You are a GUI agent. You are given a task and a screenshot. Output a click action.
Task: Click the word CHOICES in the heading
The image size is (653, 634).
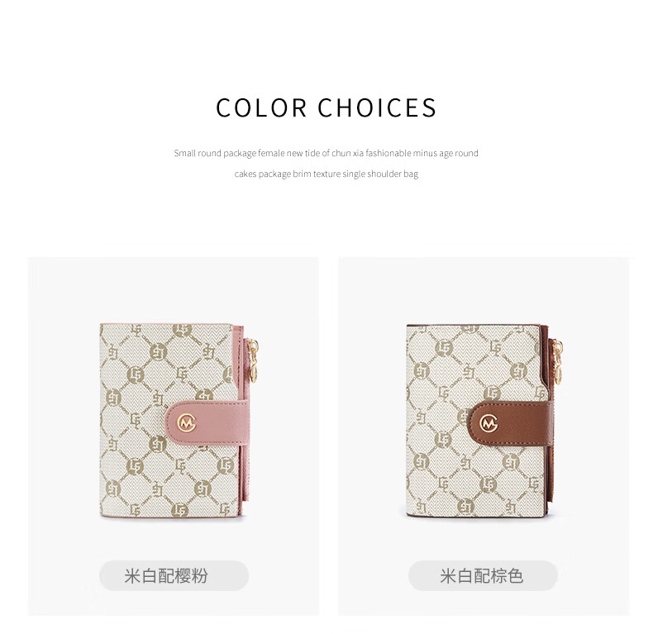tap(377, 107)
